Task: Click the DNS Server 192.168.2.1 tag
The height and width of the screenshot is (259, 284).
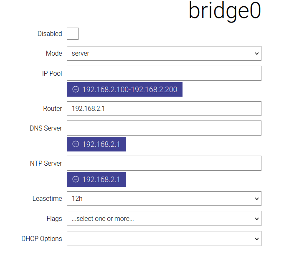Action: point(96,144)
